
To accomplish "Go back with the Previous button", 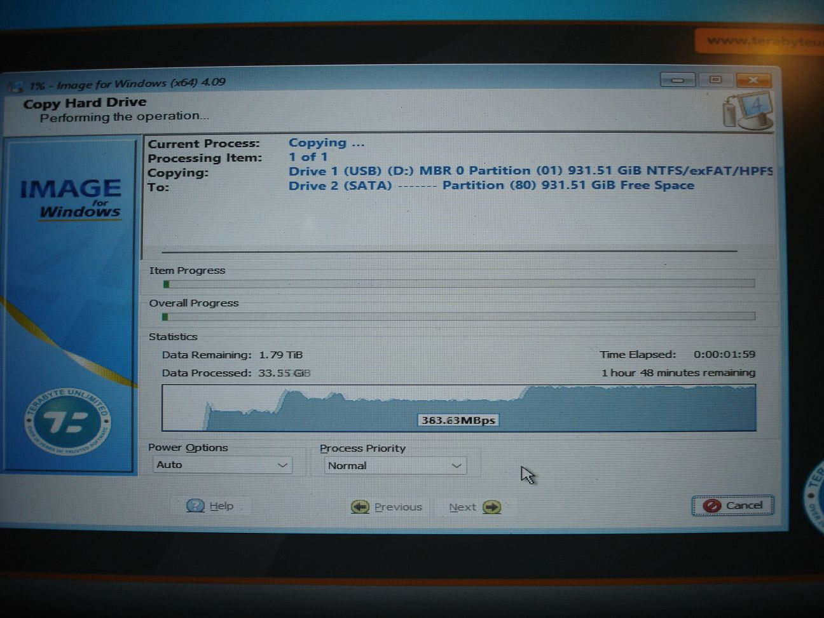I will 387,507.
